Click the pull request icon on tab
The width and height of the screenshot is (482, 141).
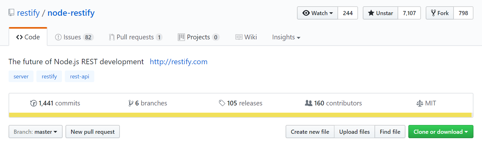(x=112, y=37)
